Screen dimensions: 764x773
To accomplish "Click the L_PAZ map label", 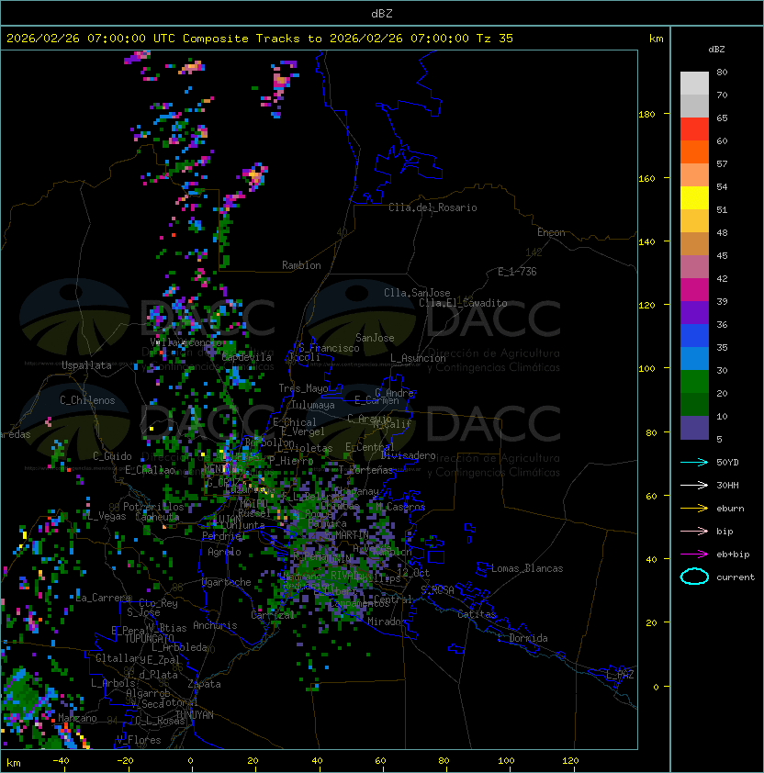I will [x=620, y=676].
